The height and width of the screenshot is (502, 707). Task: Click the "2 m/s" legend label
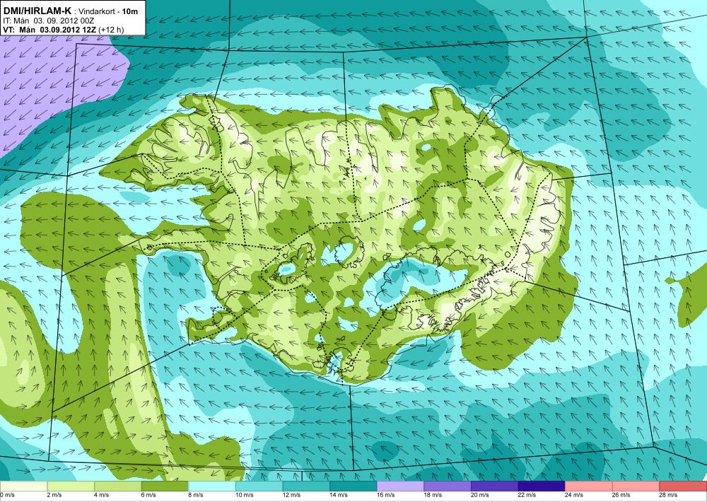tap(54, 495)
